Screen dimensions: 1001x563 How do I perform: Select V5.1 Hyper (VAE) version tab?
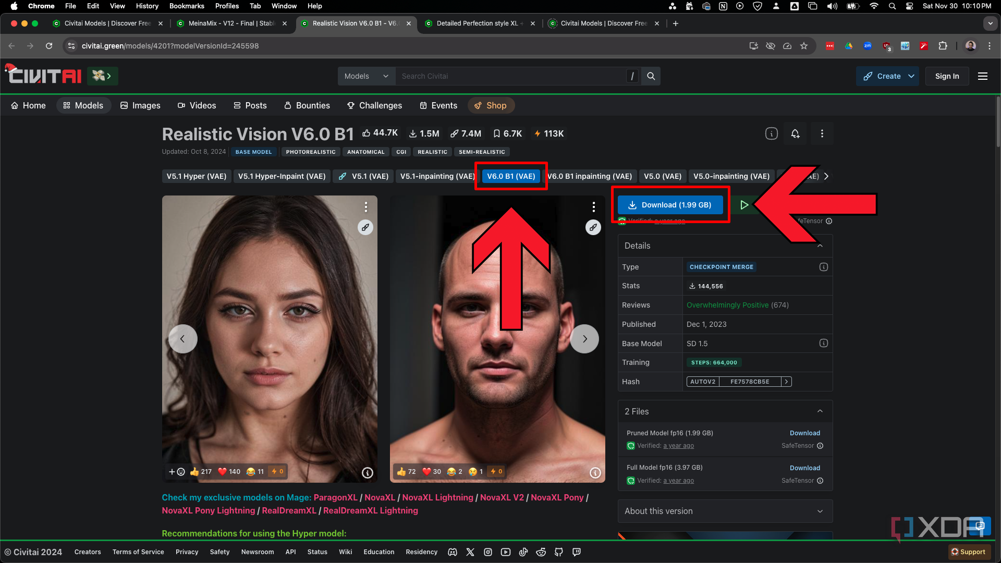click(x=197, y=176)
